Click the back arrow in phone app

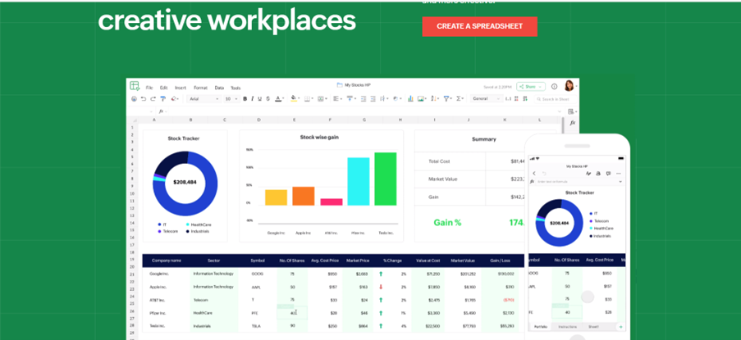click(x=534, y=174)
